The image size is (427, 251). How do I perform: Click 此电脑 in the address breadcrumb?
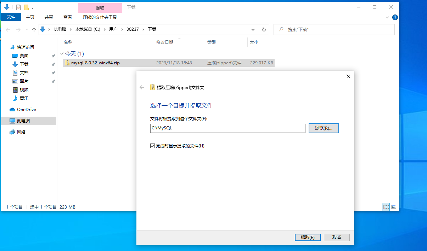[x=60, y=29]
